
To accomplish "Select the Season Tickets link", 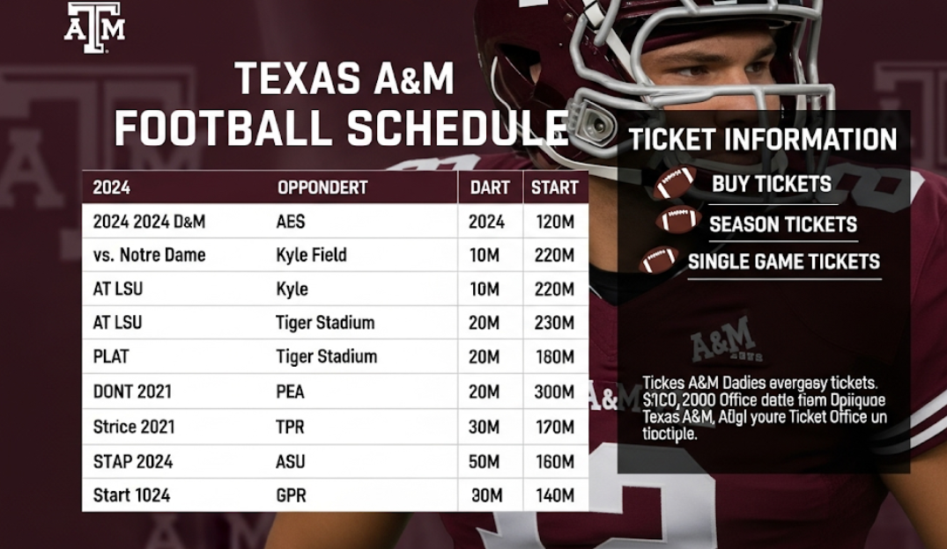I will [782, 224].
